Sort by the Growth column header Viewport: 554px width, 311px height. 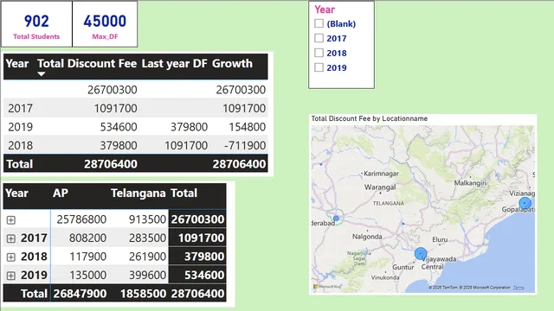pos(232,63)
